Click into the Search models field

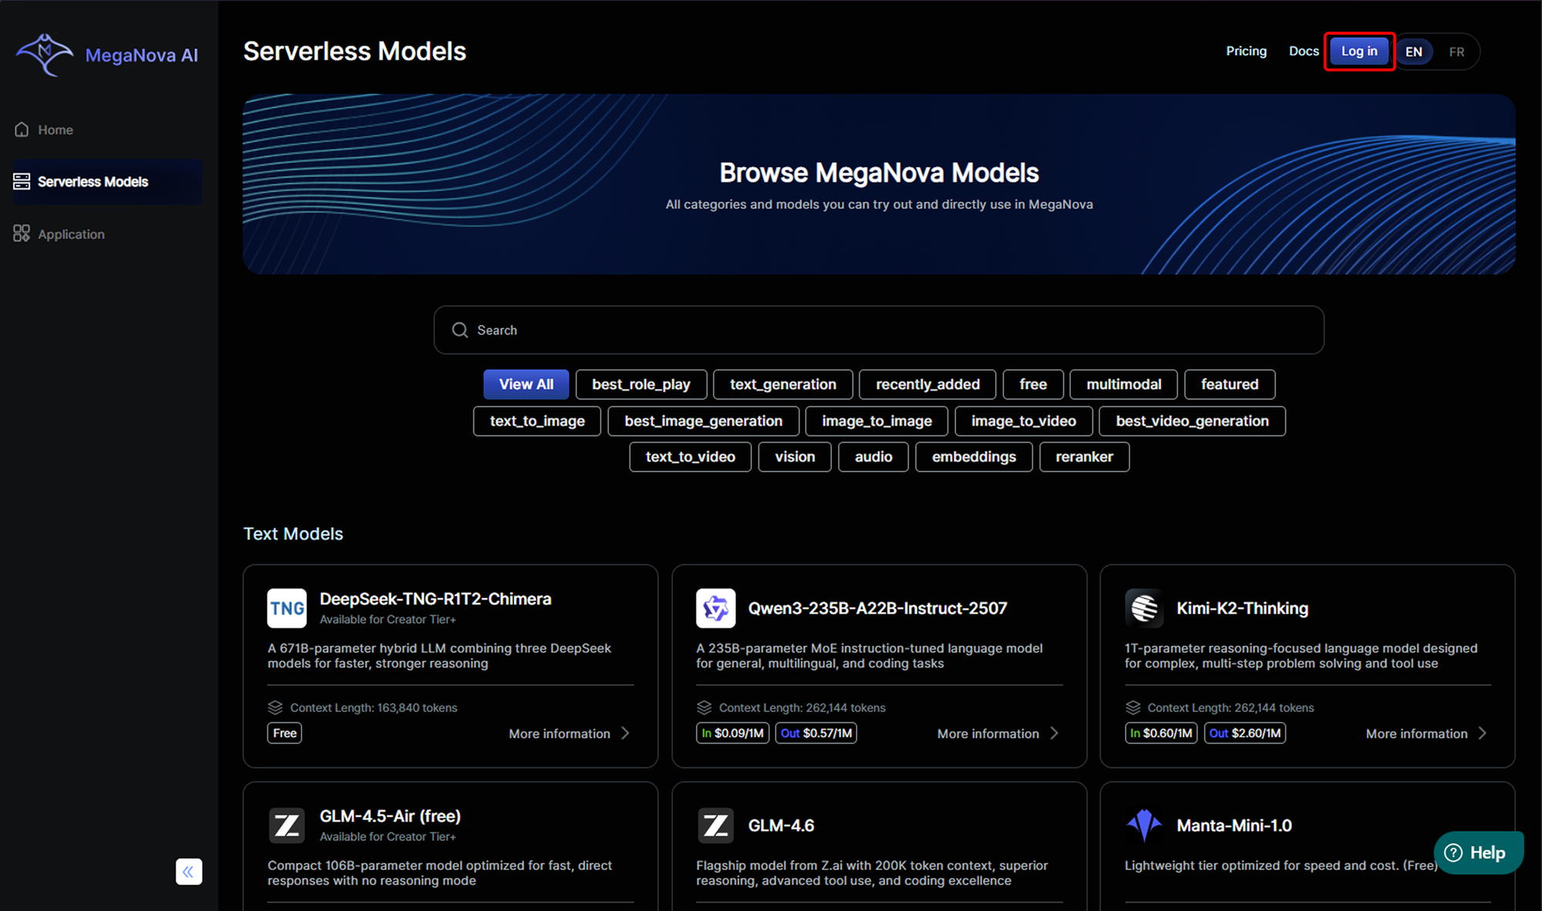click(x=879, y=330)
